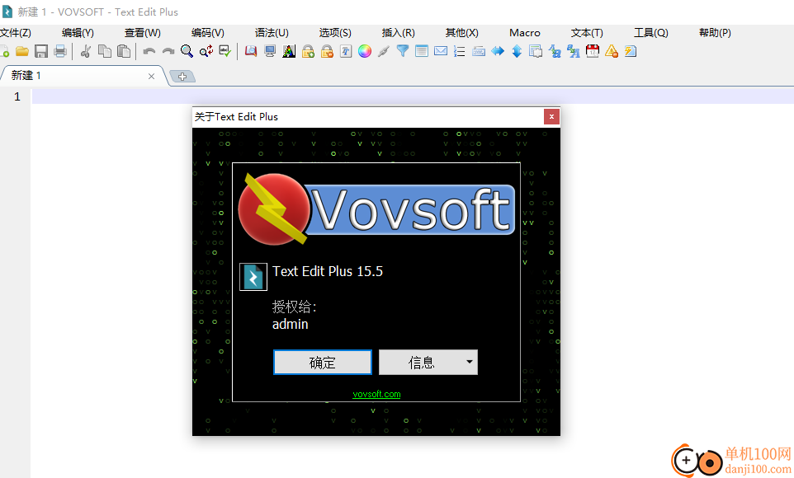Click the padlock with green plus icon
Image resolution: width=794 pixels, height=478 pixels.
[x=308, y=52]
